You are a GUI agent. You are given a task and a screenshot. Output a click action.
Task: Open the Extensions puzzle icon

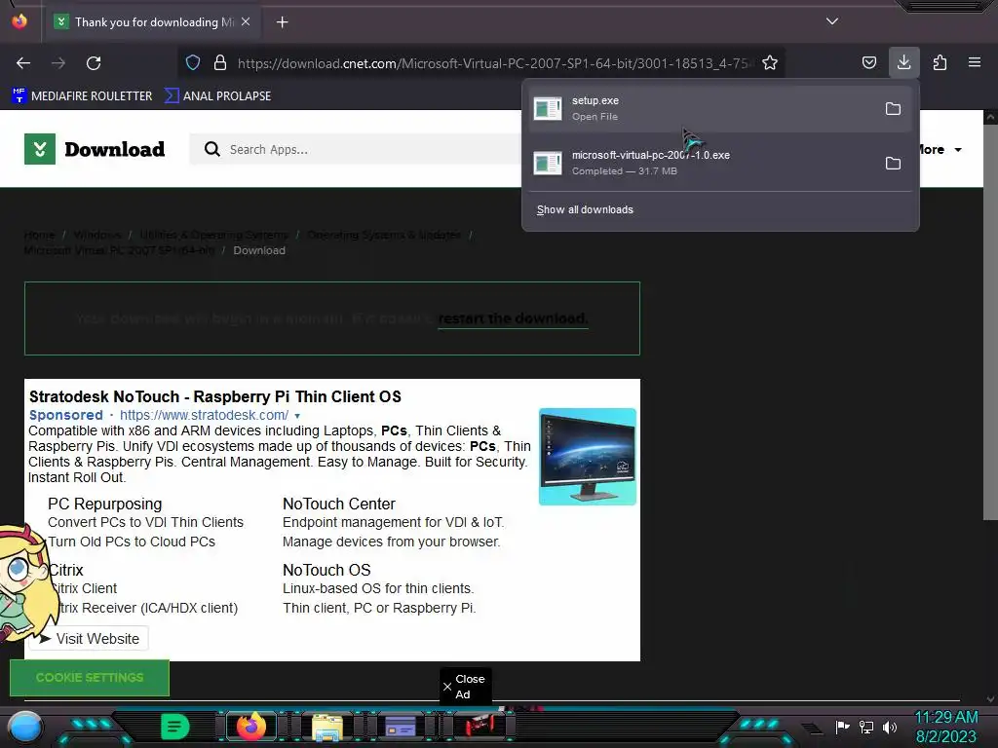tap(940, 62)
